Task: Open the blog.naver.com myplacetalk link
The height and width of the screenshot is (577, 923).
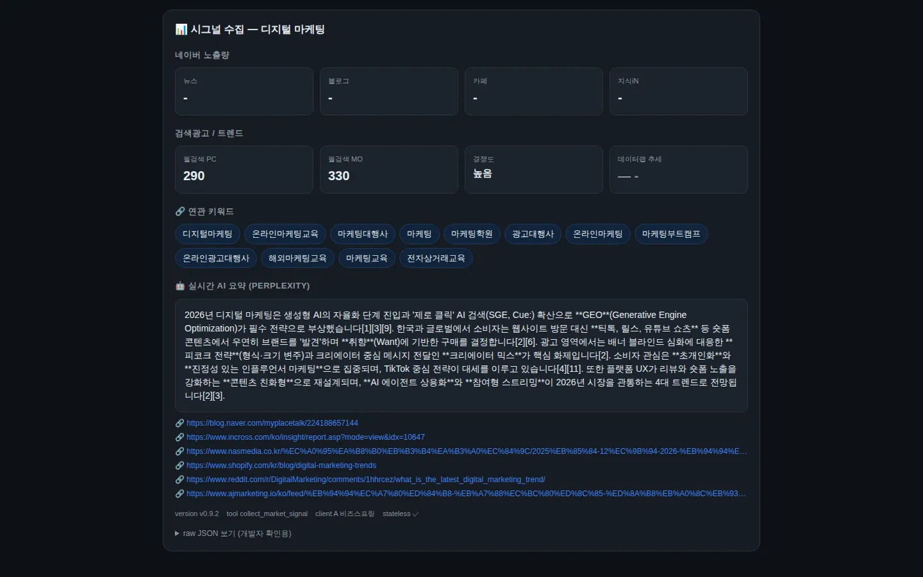Action: (x=272, y=423)
